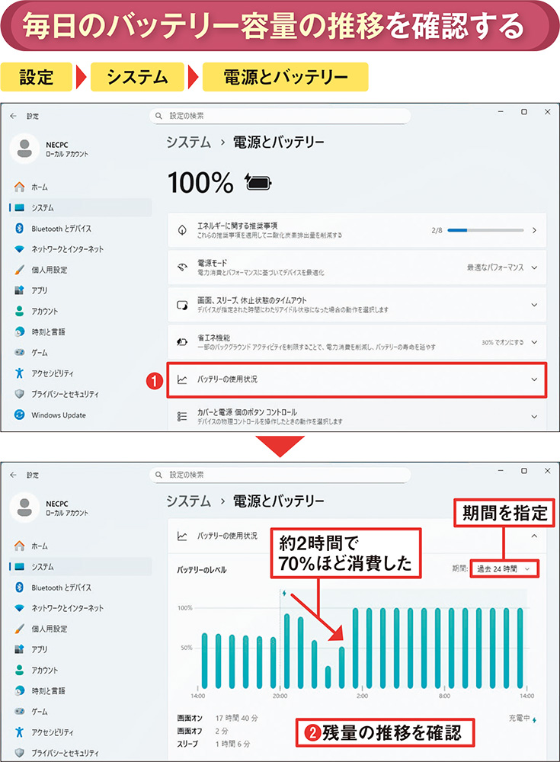Expand カバーと電源 個のボタン コントロール section

(x=357, y=417)
